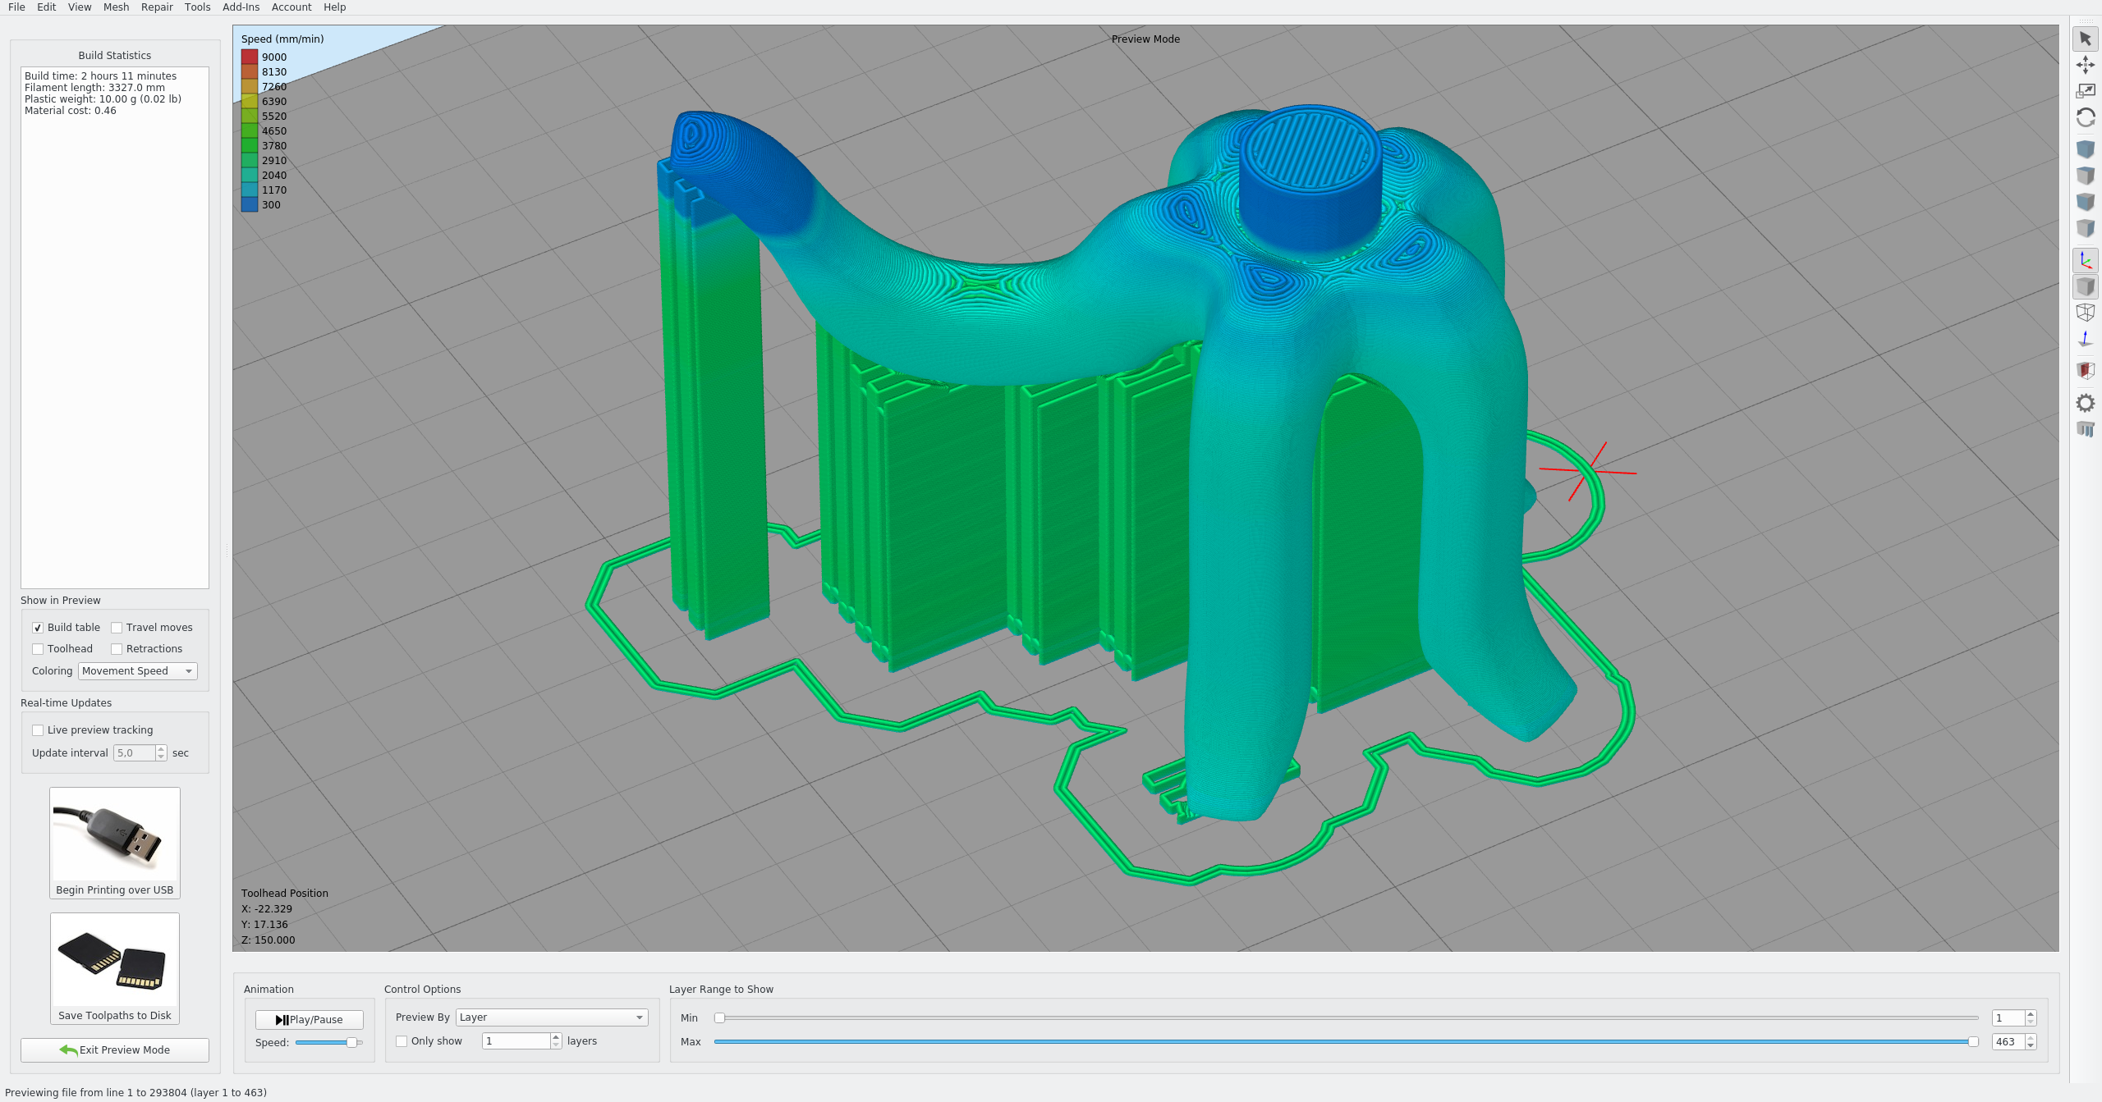
Task: Toggle solid model rendering icon
Action: click(x=2085, y=286)
